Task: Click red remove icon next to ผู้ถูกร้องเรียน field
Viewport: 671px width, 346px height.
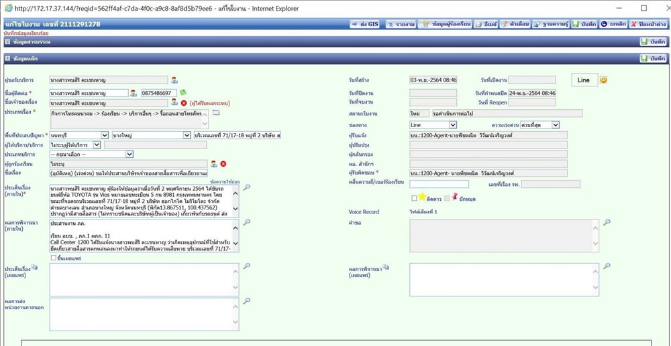Action: pos(223,164)
